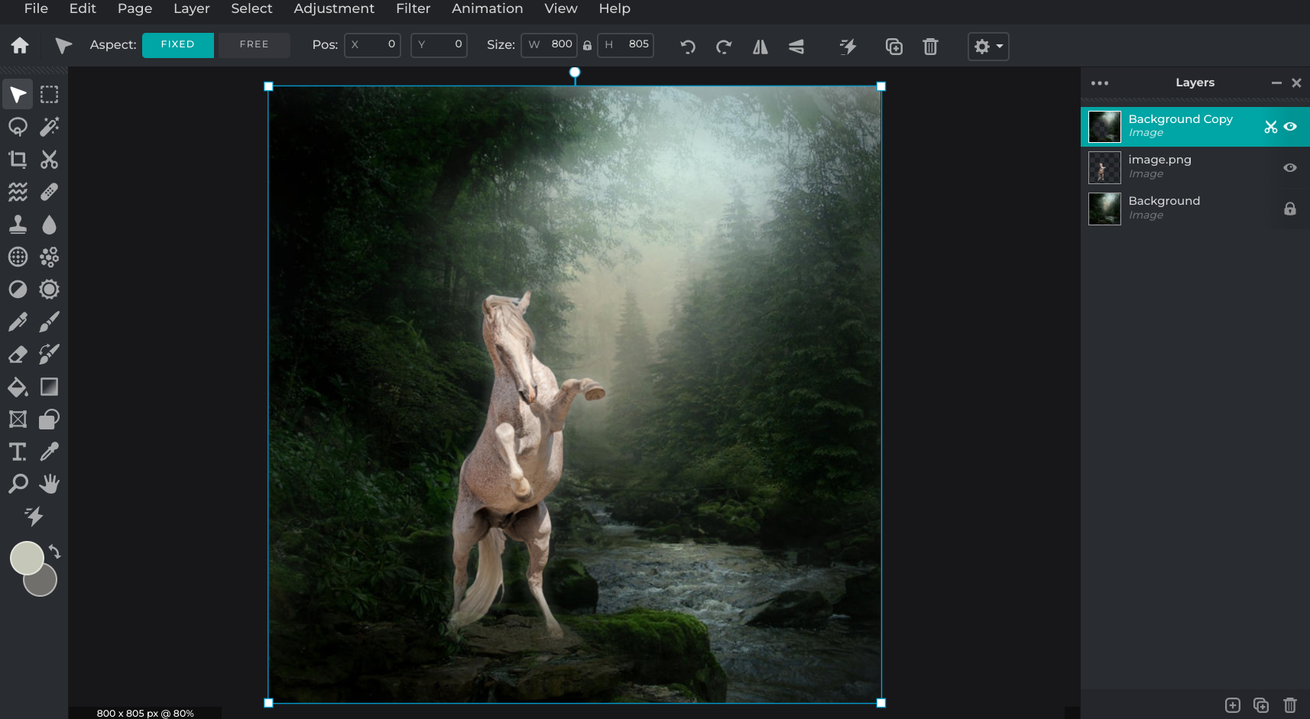The height and width of the screenshot is (719, 1310).
Task: Hide the Background Copy layer
Action: click(1290, 127)
